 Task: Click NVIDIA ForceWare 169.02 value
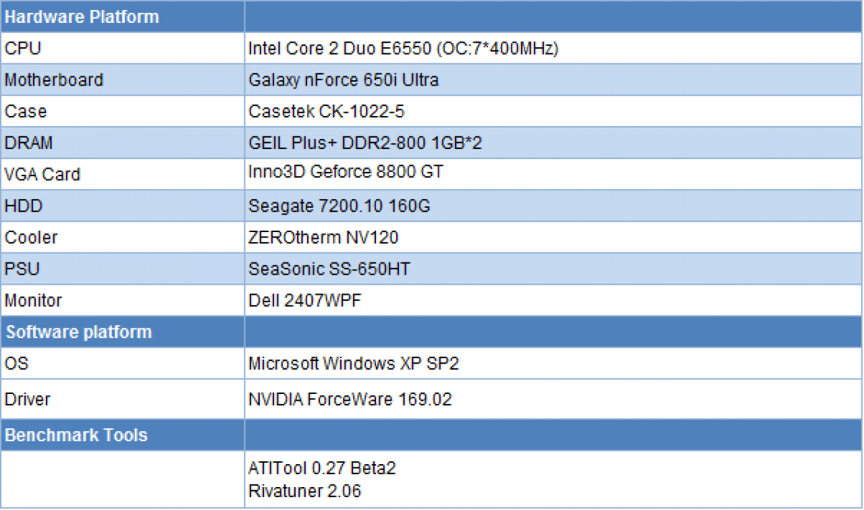tap(350, 399)
